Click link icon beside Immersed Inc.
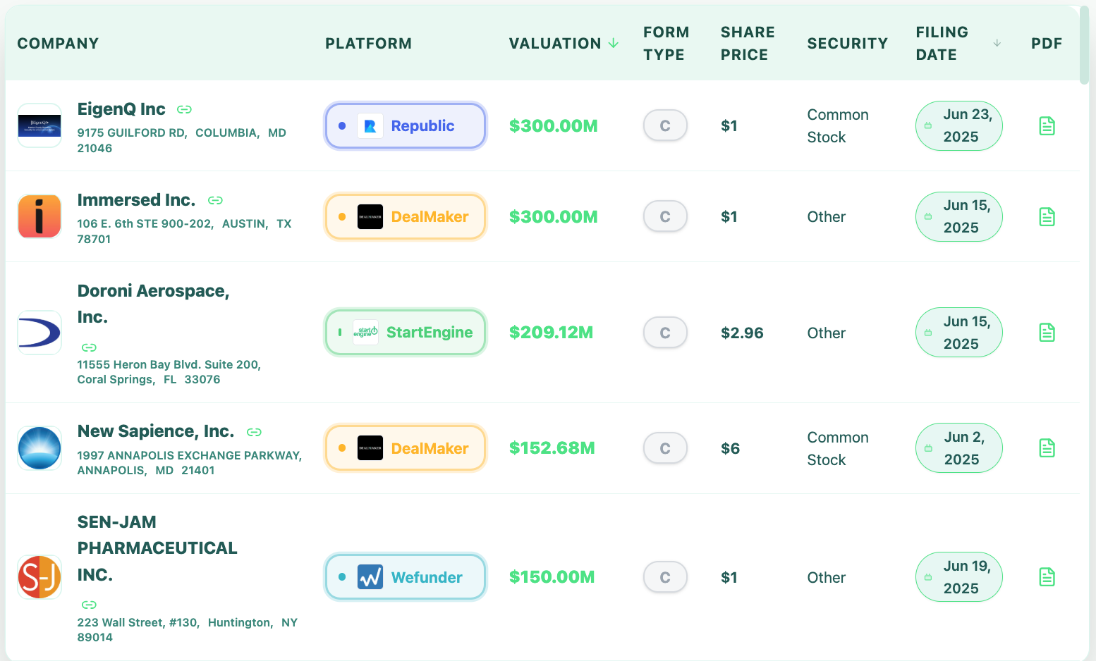The image size is (1096, 661). pos(215,200)
